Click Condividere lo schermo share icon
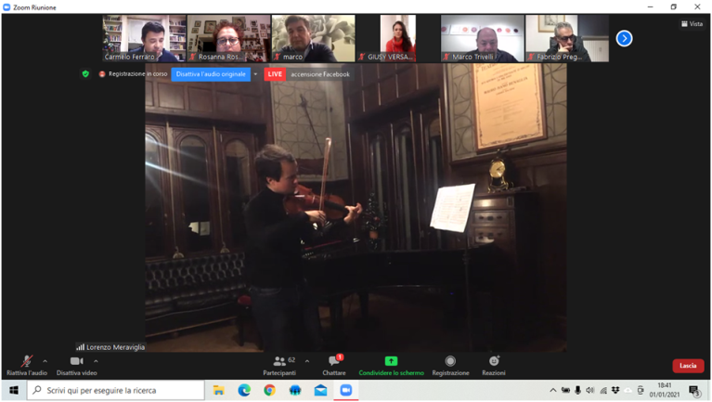This screenshot has height=402, width=712. (391, 361)
